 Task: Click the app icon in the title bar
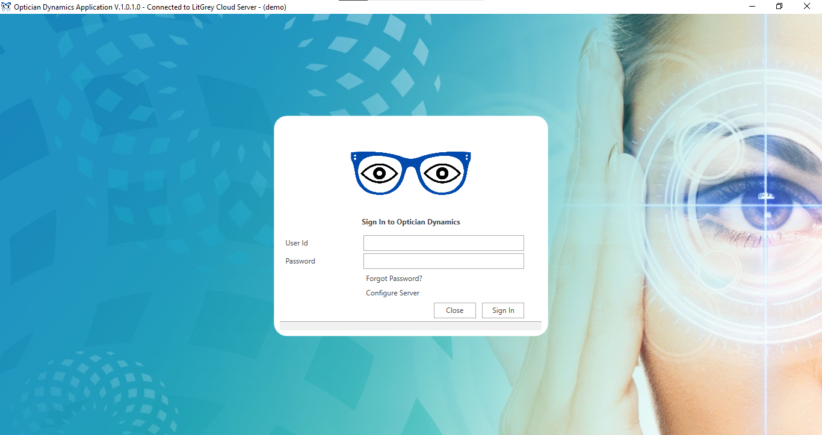click(x=7, y=7)
